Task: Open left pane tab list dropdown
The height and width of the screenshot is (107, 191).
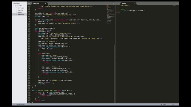Action: point(113,3)
